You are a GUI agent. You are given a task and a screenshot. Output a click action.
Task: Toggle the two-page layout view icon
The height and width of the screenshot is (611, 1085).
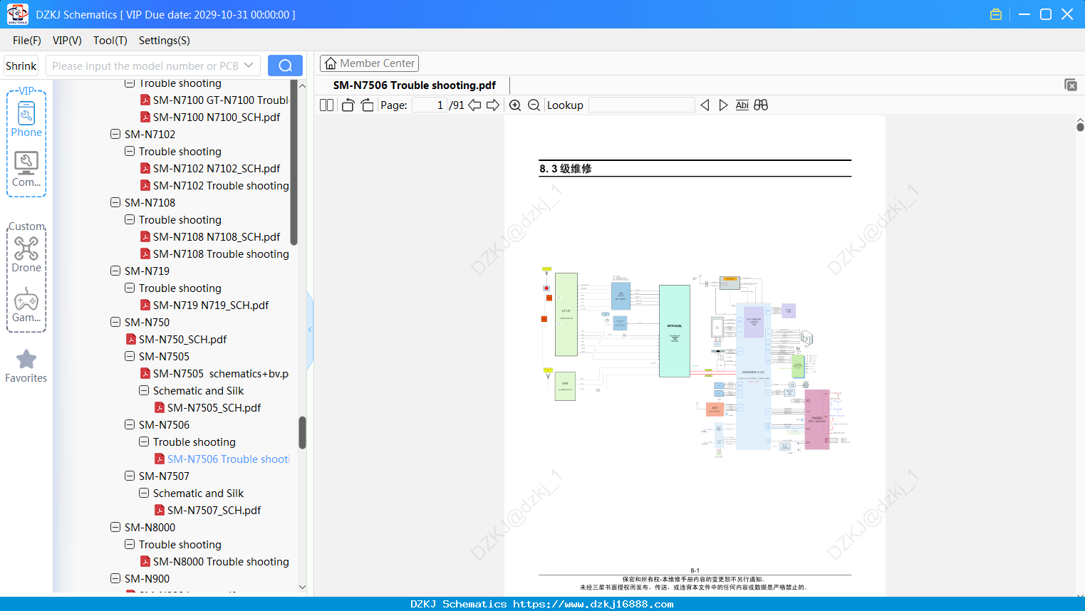[326, 105]
